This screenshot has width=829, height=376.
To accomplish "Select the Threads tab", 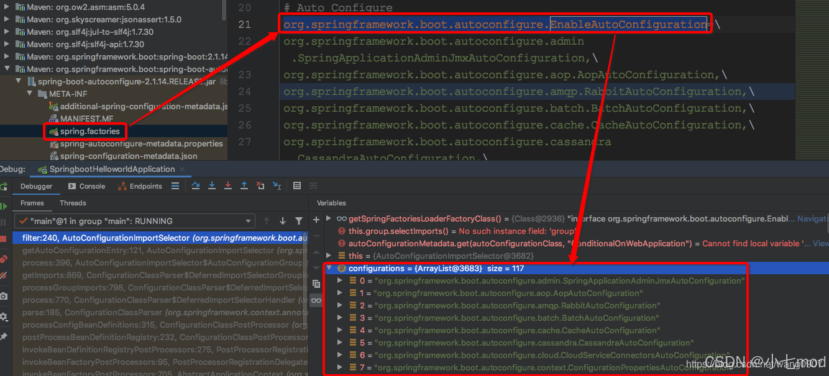I will 73,203.
